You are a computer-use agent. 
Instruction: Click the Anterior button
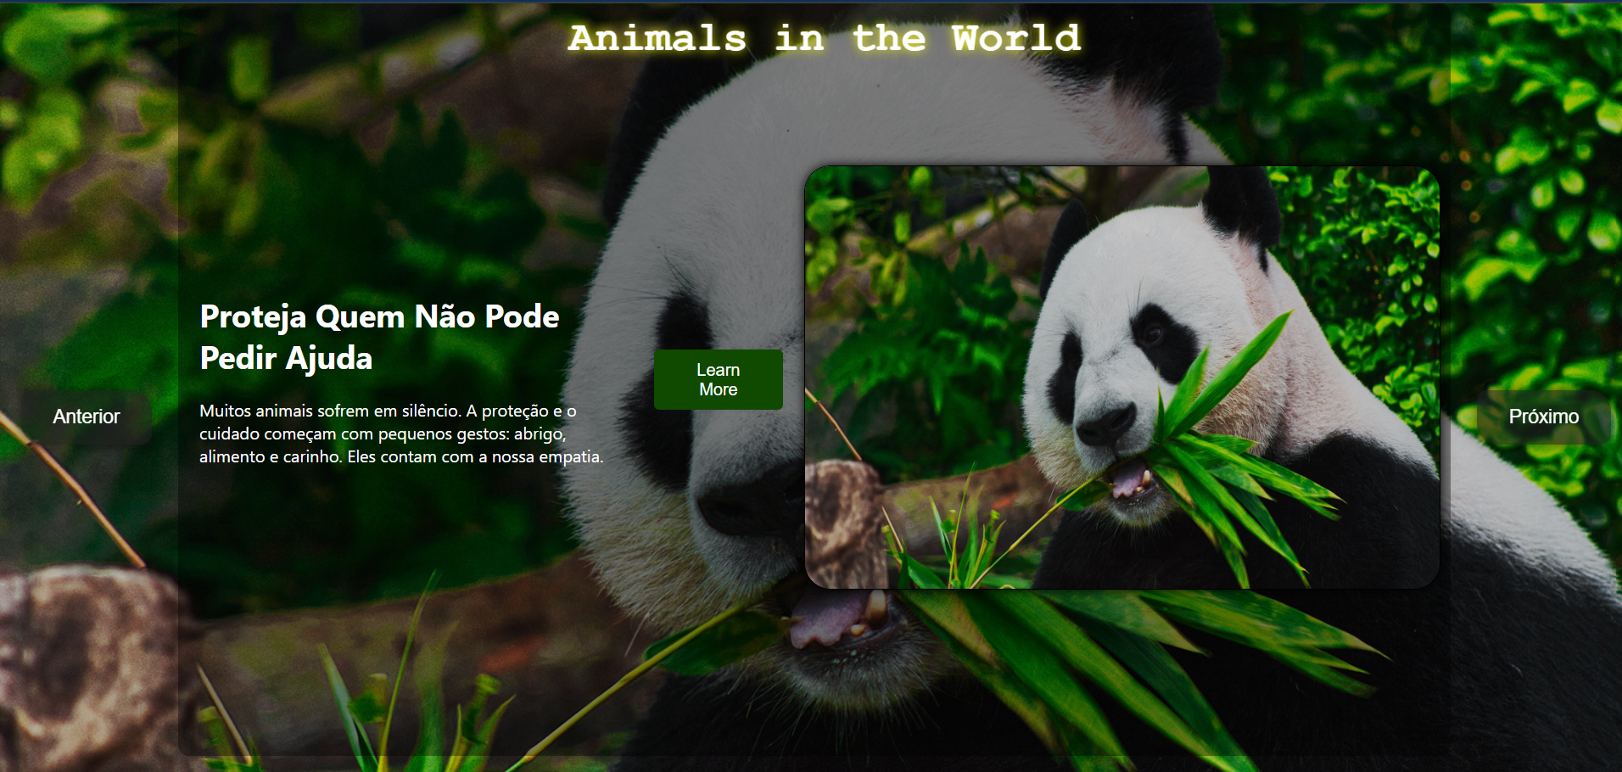[86, 417]
